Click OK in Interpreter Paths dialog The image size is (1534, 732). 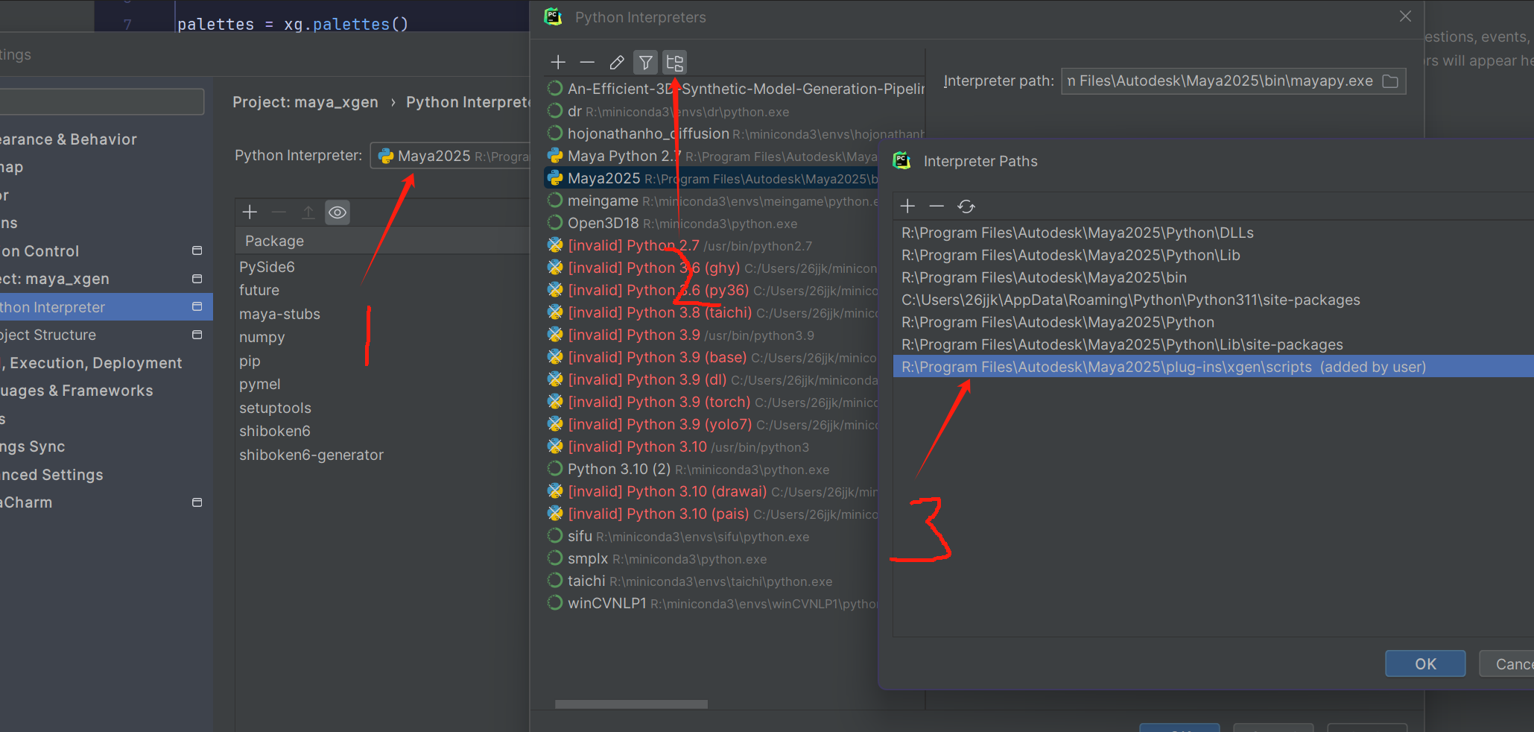click(1425, 664)
